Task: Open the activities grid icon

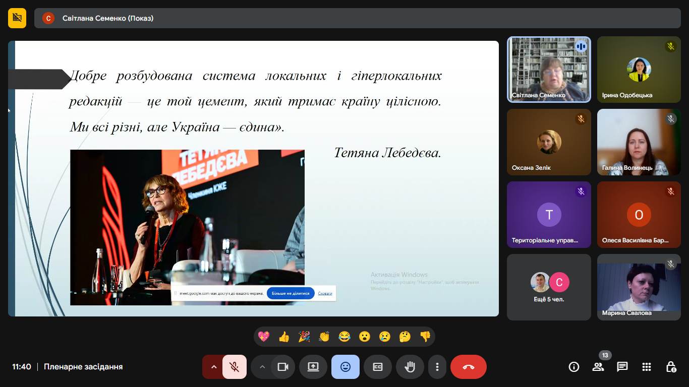Action: 647,367
